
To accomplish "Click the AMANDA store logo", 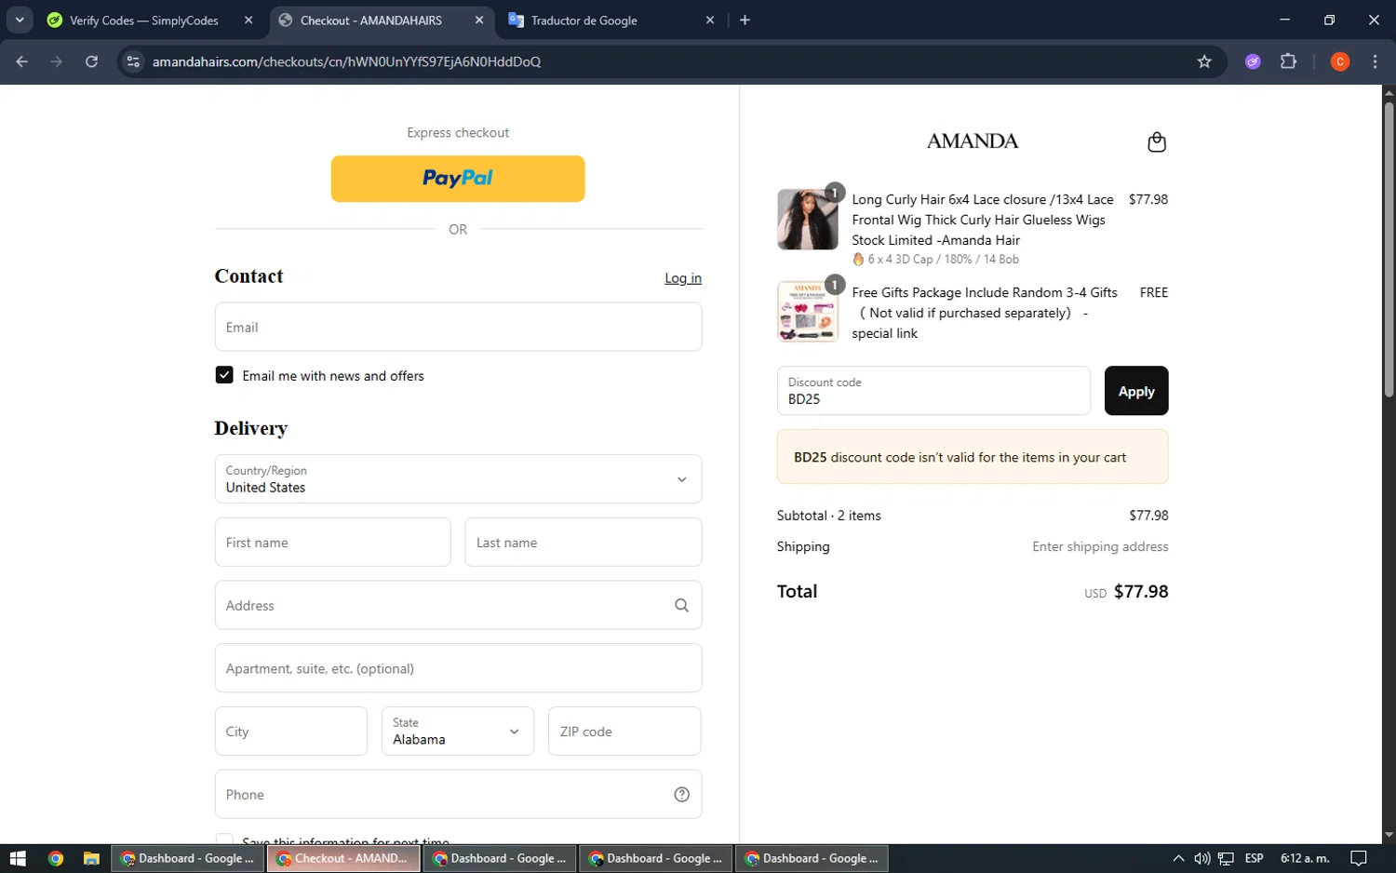I will [973, 141].
